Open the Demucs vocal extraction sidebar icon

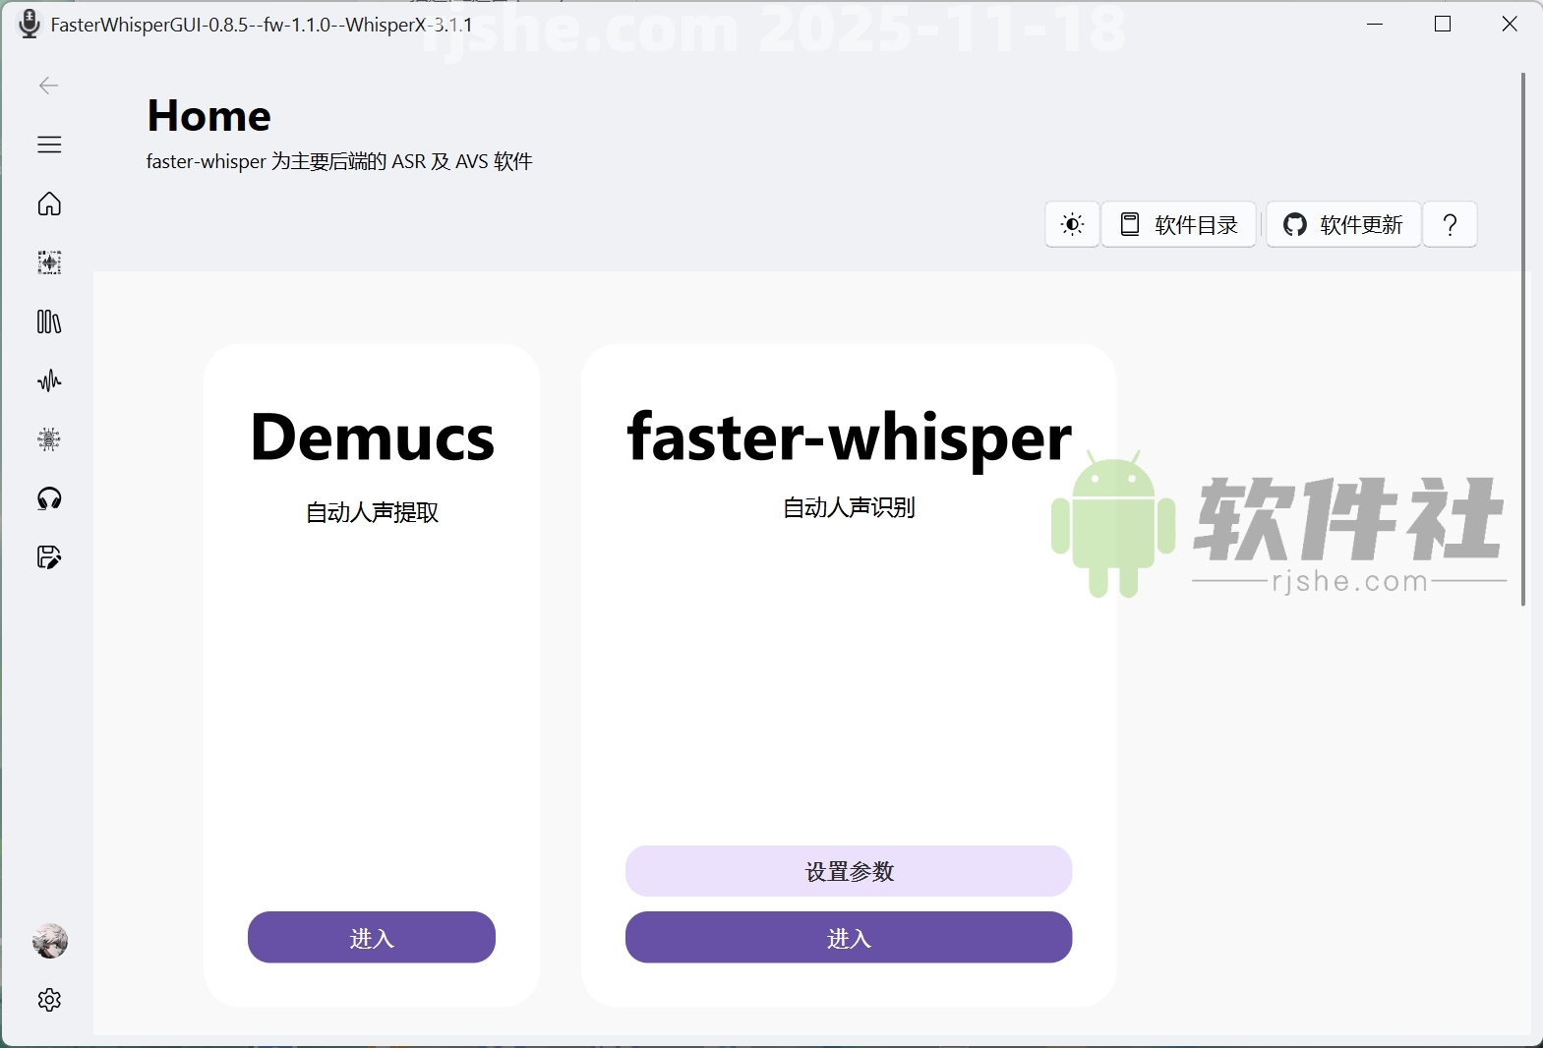click(x=49, y=262)
